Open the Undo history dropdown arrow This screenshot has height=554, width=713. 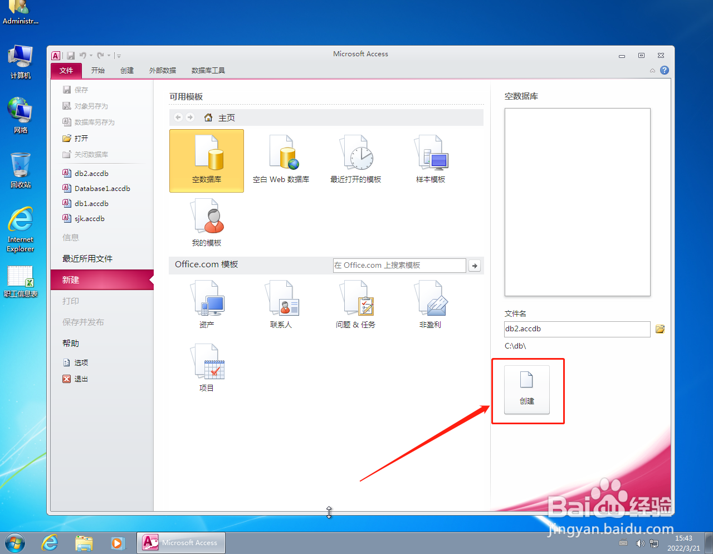point(91,56)
